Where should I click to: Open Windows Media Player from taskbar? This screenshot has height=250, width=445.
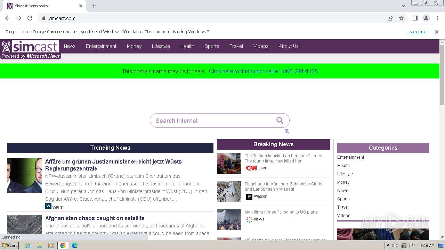click(x=51, y=245)
